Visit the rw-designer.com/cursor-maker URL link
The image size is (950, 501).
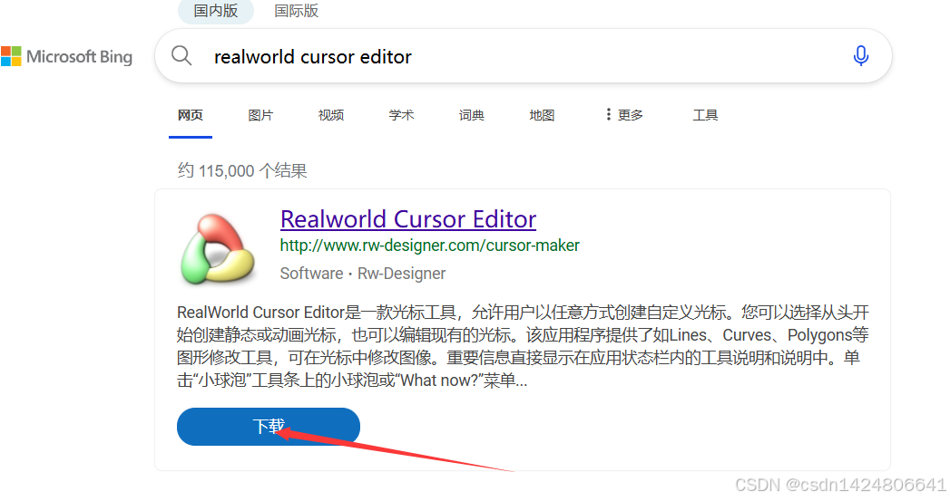click(429, 245)
